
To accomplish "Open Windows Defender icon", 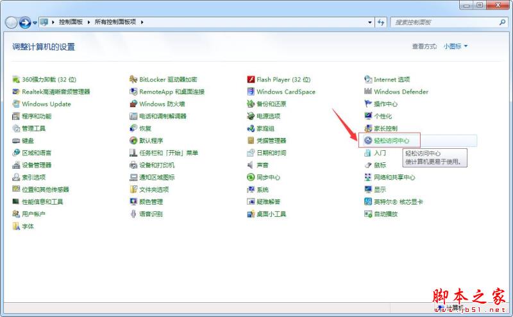I will point(368,92).
